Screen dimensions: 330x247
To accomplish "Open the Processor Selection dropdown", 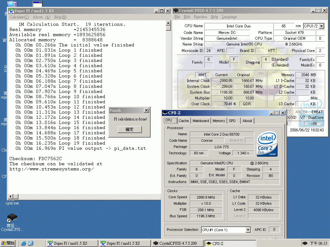I will (x=248, y=230).
